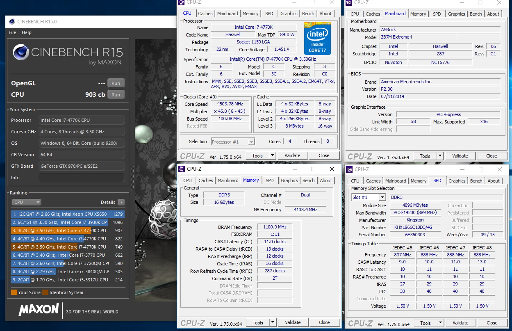
Task: Click the Tools button in the SPD window
Action: tap(426, 323)
